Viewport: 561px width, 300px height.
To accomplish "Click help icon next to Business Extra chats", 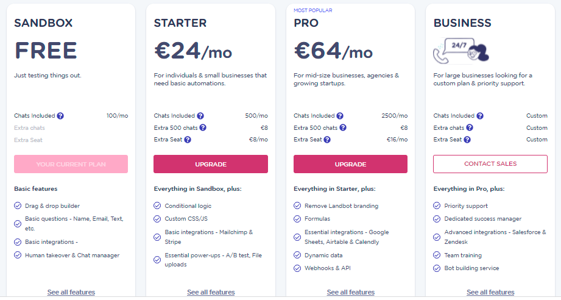I will click(470, 127).
